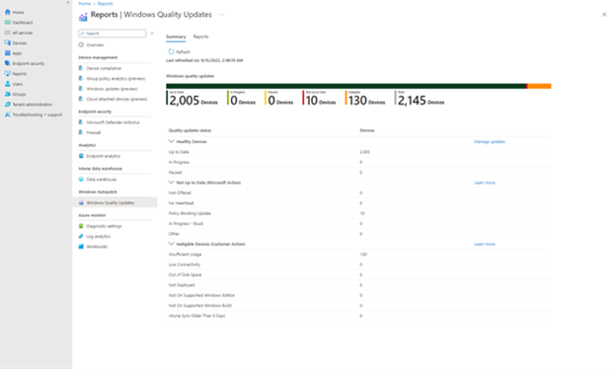The height and width of the screenshot is (370, 616).
Task: Select Troubleshooting + support icon
Action: click(x=8, y=114)
